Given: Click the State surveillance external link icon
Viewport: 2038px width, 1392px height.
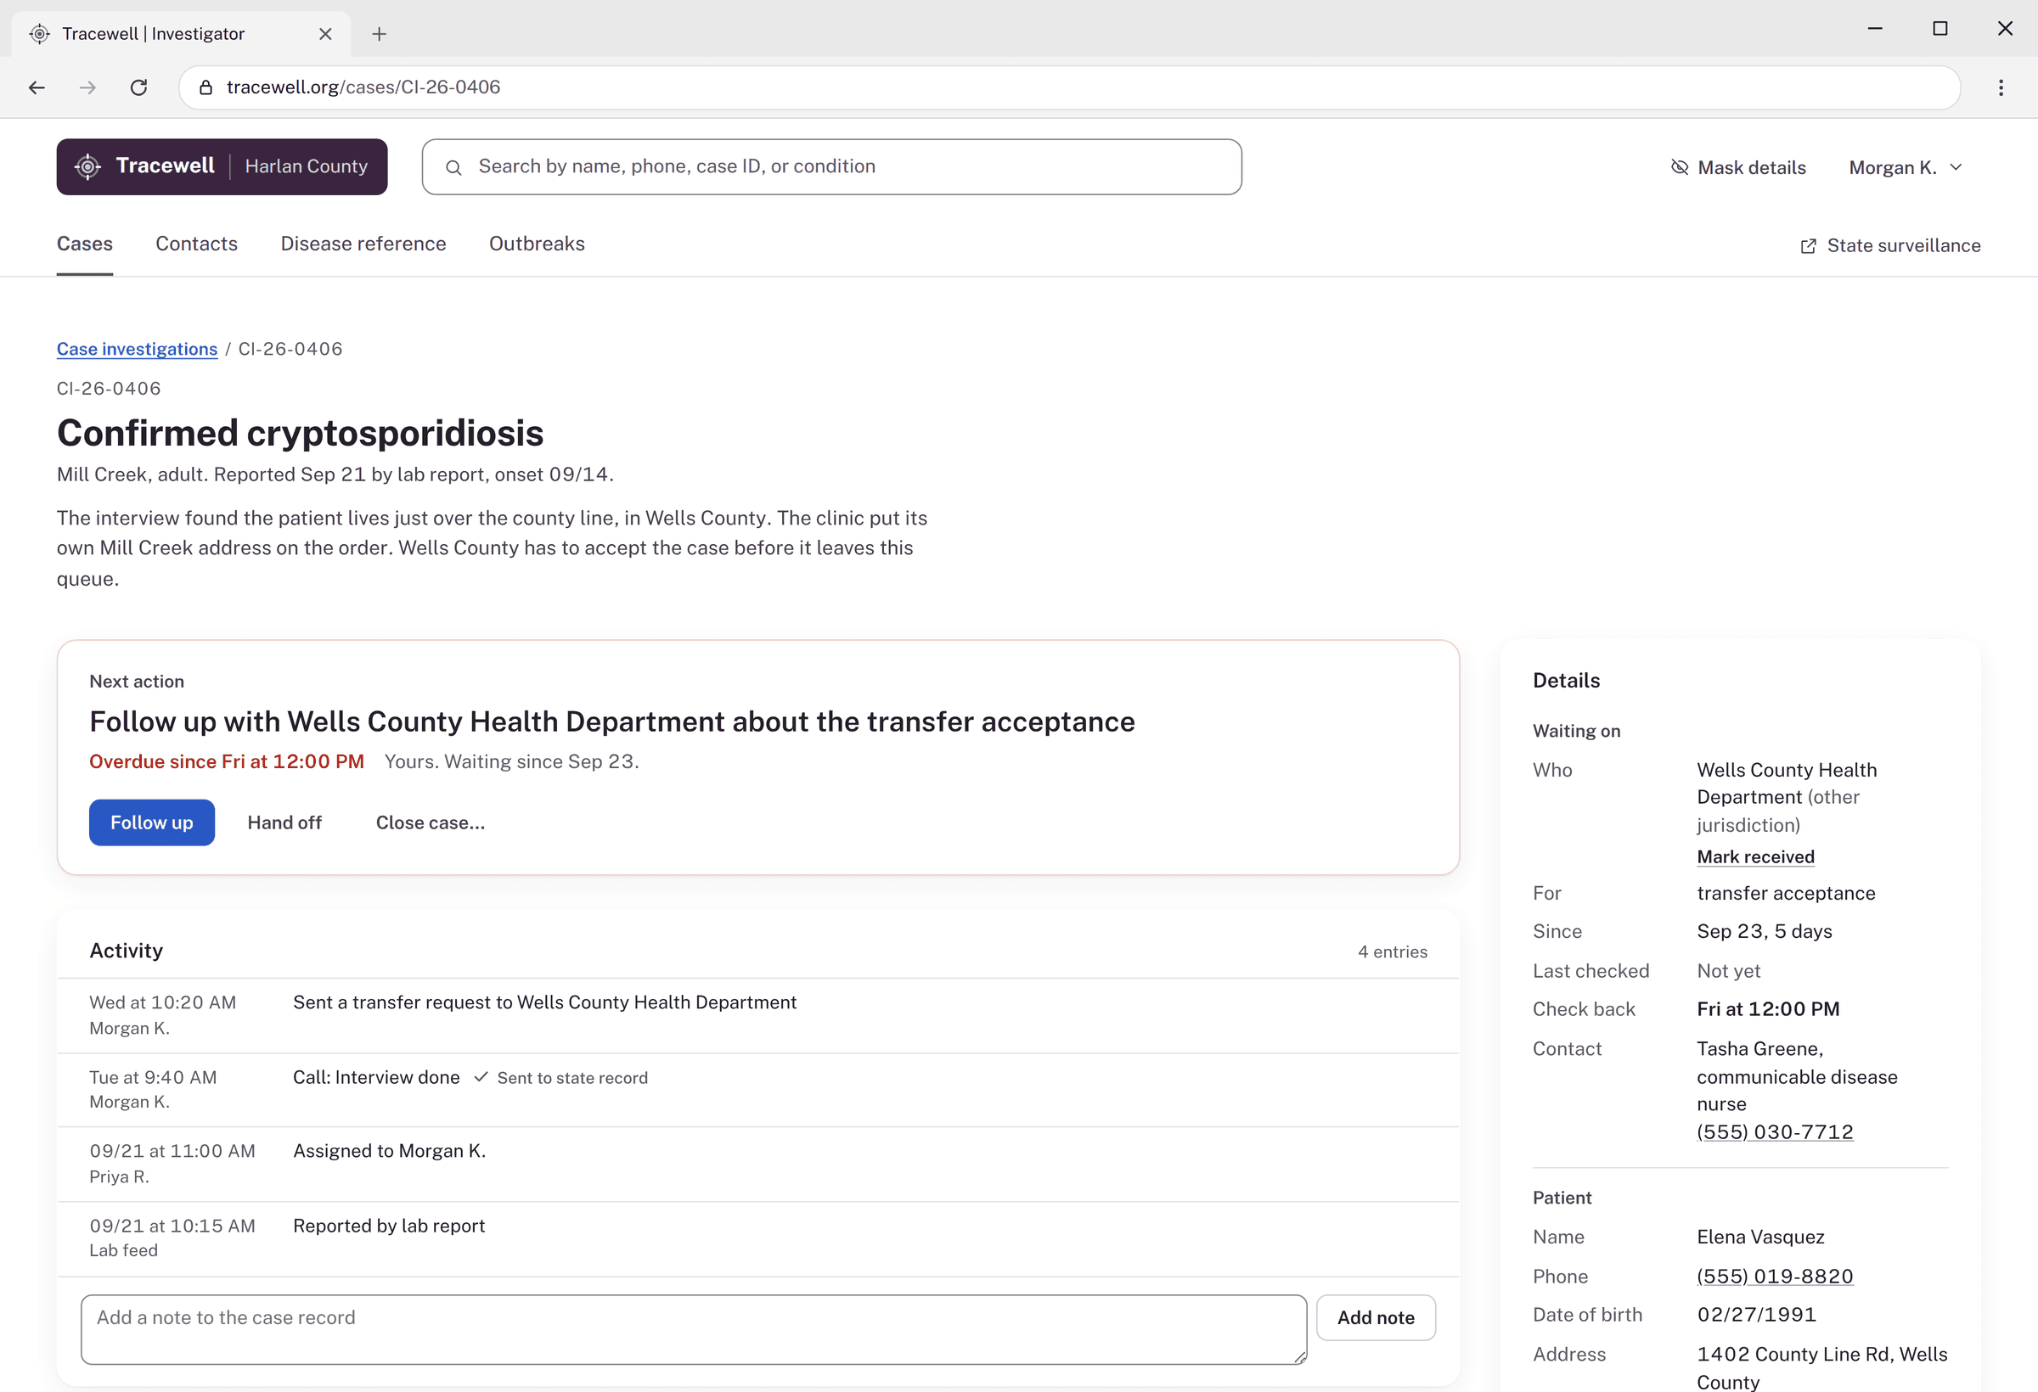Looking at the screenshot, I should pyautogui.click(x=1808, y=246).
